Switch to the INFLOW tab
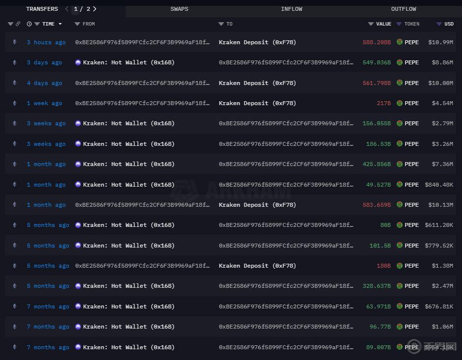Viewport: 462px width, 360px height. [291, 9]
